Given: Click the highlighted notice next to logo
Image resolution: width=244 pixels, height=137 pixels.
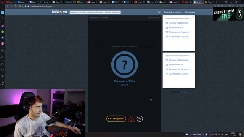Looking at the screenshot, I should click(95, 12).
